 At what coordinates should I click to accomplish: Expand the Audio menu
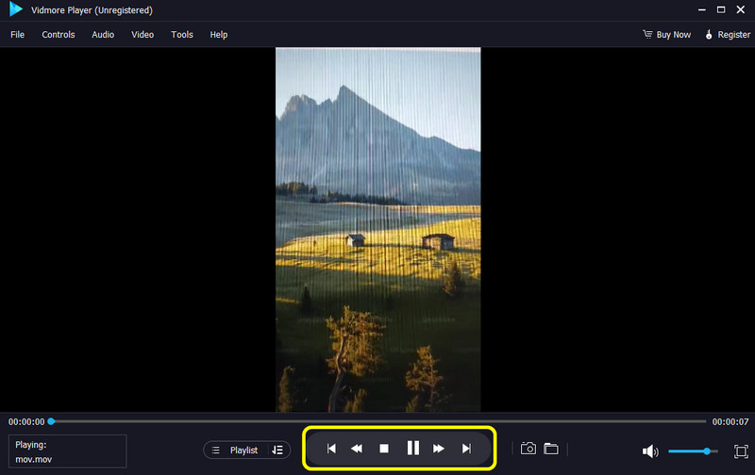[103, 35]
